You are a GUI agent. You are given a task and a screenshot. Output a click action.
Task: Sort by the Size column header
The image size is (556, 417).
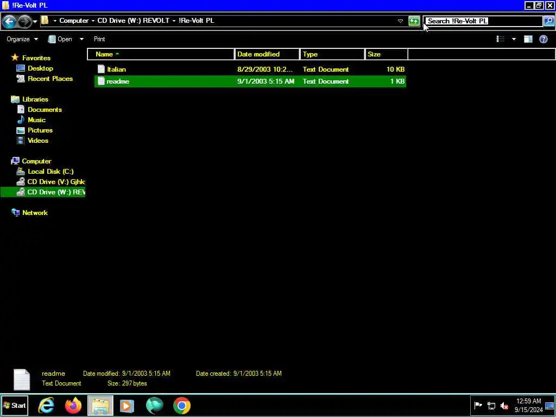point(387,54)
